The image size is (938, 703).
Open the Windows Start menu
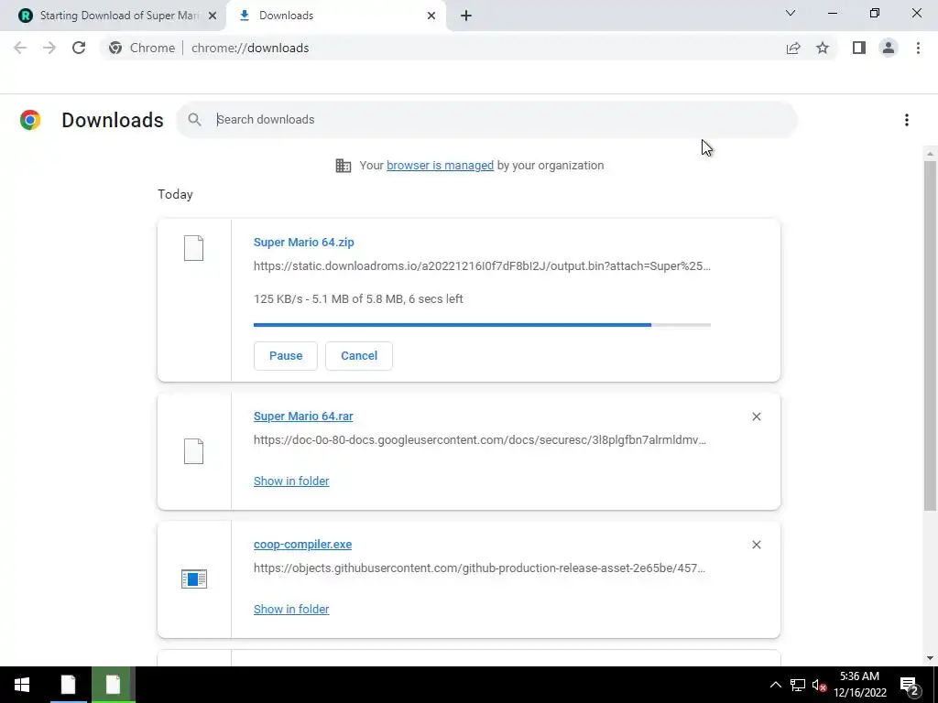22,685
